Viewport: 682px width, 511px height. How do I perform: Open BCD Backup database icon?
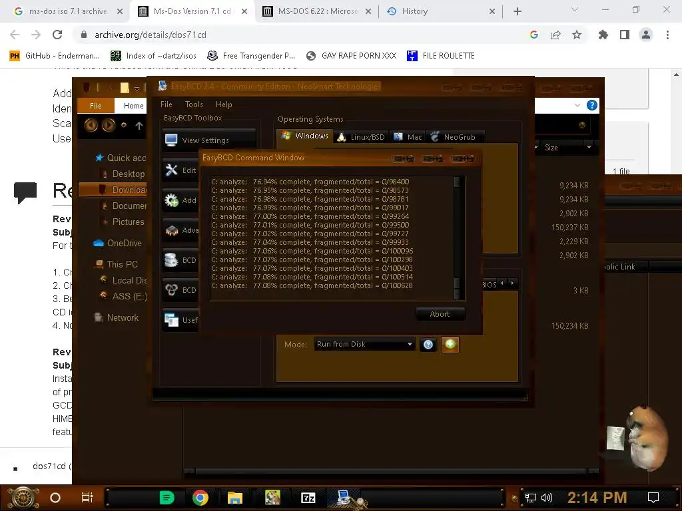(171, 260)
